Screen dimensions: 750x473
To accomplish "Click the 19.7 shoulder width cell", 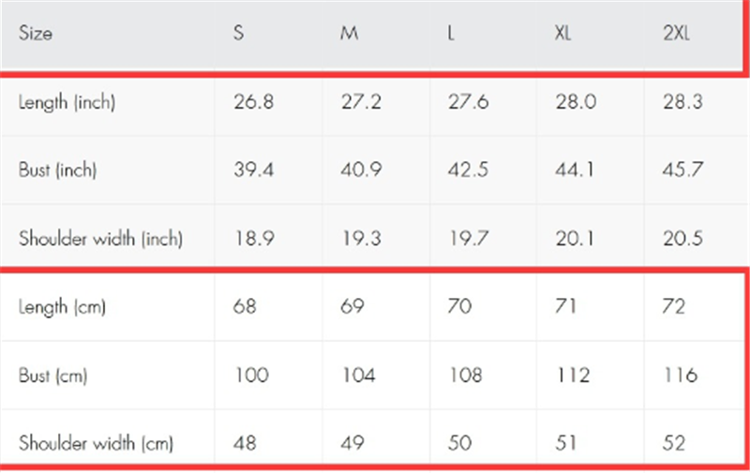I will (468, 238).
